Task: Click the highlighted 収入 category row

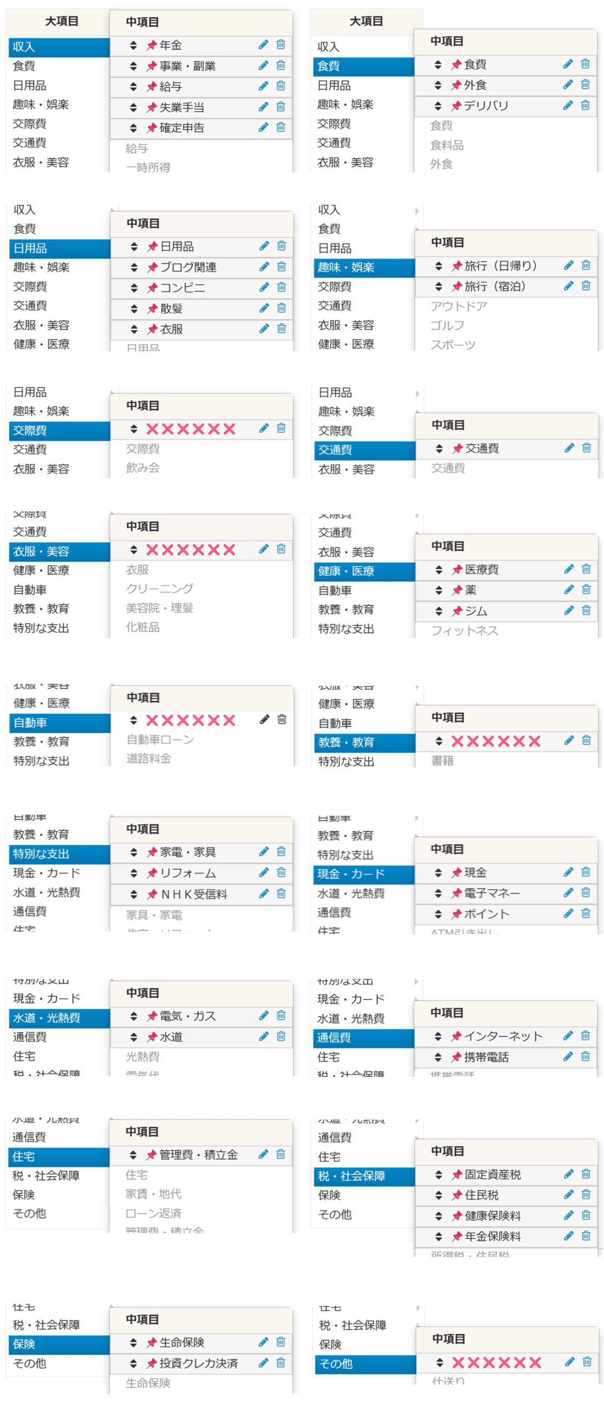Action: pos(59,47)
